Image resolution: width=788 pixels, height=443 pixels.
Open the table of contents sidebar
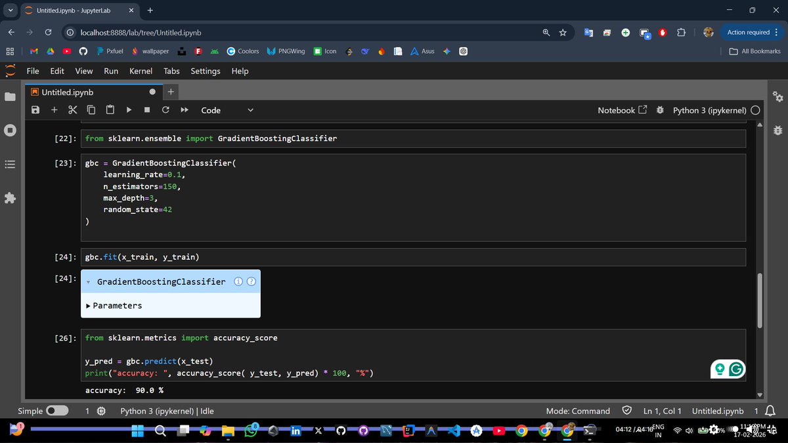coord(10,164)
